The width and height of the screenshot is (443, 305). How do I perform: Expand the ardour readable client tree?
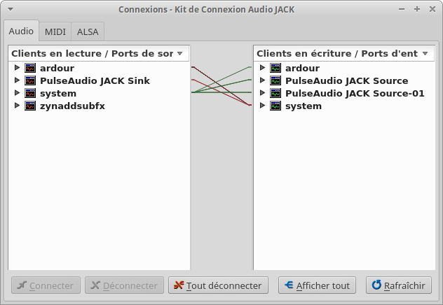17,68
